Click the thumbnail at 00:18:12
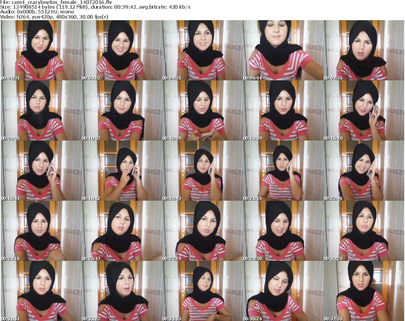 coord(121,171)
